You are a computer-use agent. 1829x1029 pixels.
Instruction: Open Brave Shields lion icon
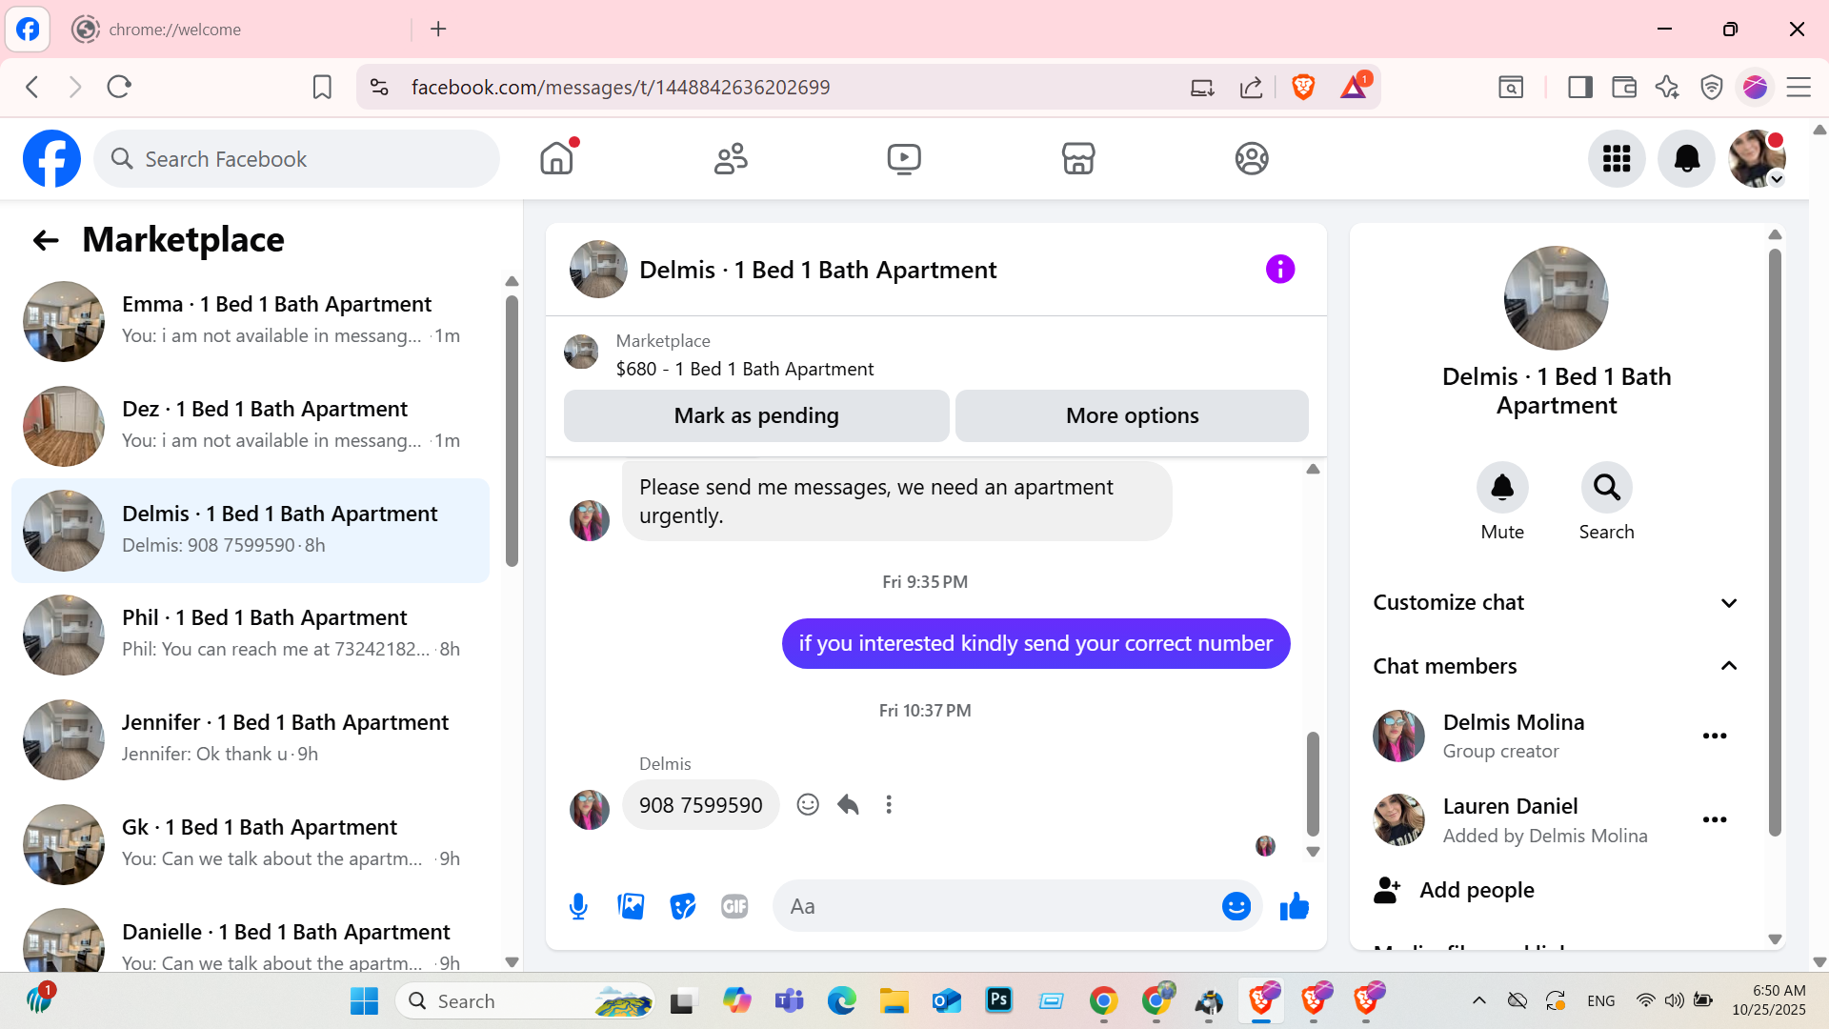[1303, 88]
